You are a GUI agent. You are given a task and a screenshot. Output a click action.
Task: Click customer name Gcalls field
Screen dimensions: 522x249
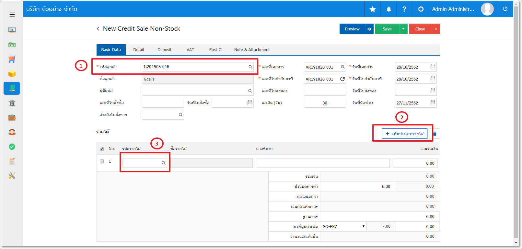click(198, 79)
